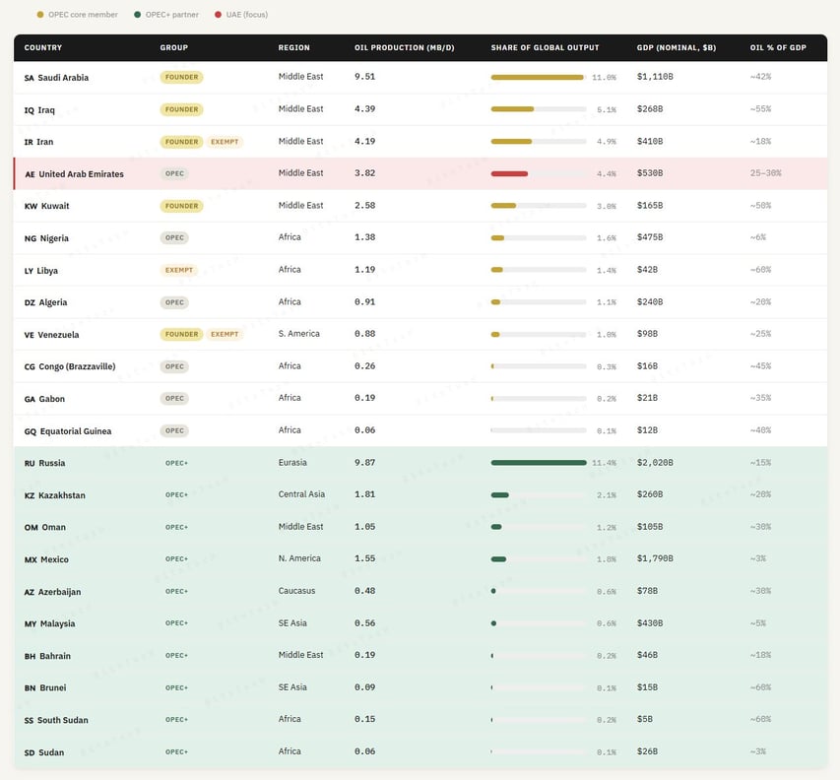Viewport: 840px width, 780px height.
Task: Sort by the Country column header
Action: [43, 47]
